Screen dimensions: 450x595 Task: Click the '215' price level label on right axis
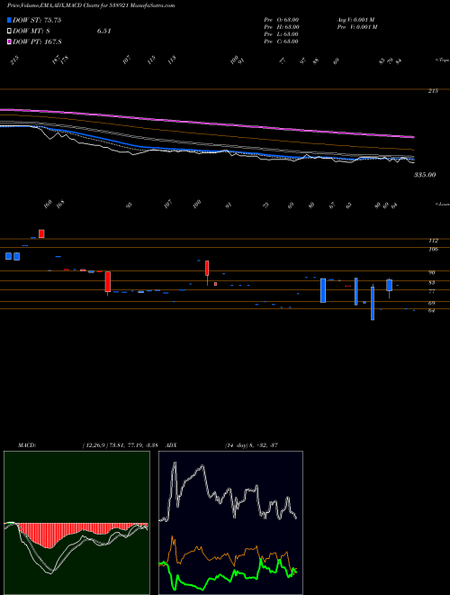coord(433,91)
